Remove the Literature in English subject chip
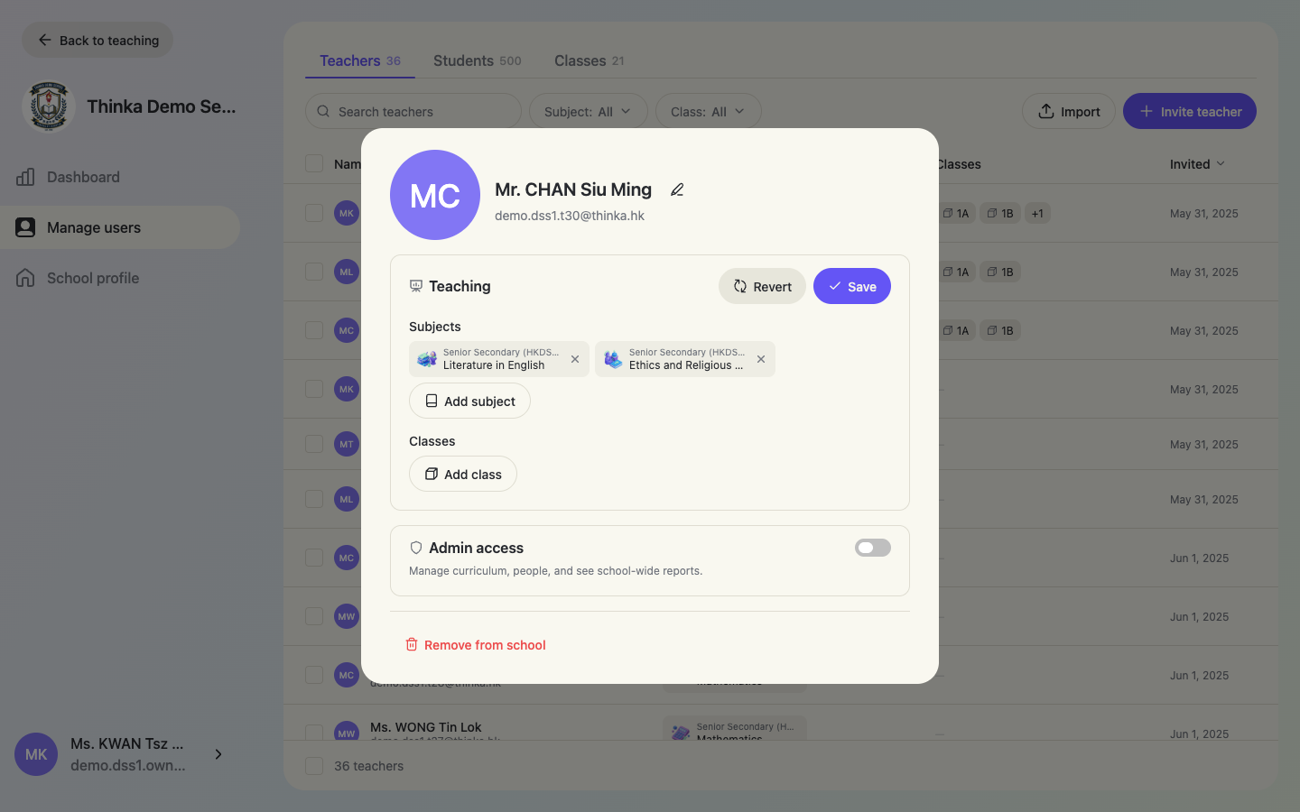Screen dimensions: 1300x812 [x=575, y=359]
